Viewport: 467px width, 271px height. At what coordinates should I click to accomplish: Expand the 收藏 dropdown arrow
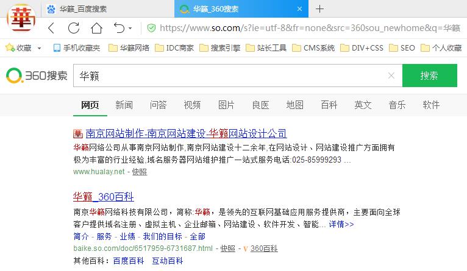[39, 48]
